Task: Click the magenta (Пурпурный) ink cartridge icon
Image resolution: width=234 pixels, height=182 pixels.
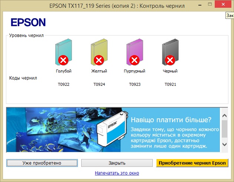Action: tap(135, 52)
